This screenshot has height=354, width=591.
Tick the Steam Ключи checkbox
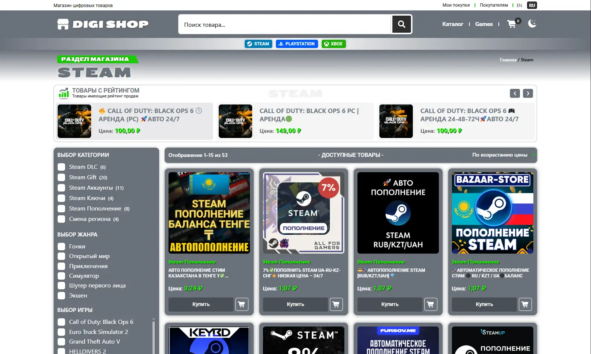[x=61, y=198]
